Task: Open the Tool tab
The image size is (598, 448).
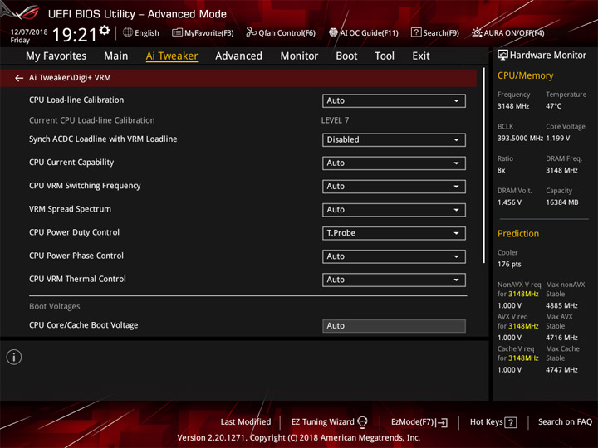Action: pos(385,56)
